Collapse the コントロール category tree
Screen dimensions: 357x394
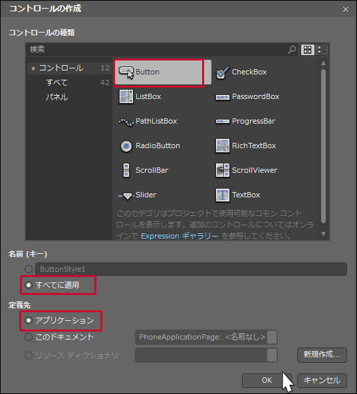[33, 68]
